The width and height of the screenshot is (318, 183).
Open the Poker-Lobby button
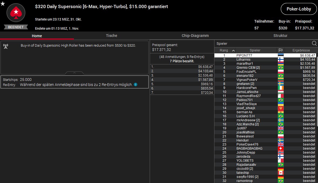[299, 9]
